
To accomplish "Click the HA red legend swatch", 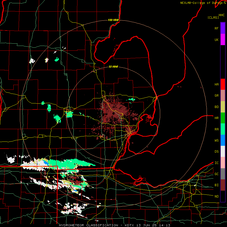I will [x=223, y=84].
